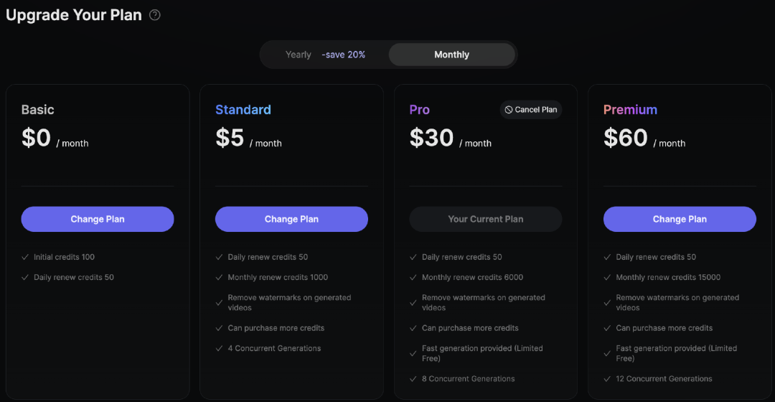Click the checkmark beside Monthly renew credits 1000
The height and width of the screenshot is (402, 775).
pyautogui.click(x=219, y=277)
